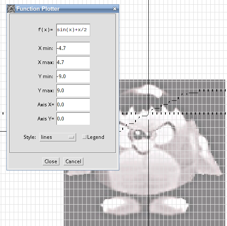Click the Function Plotter title text
The image size is (227, 226).
point(38,9)
